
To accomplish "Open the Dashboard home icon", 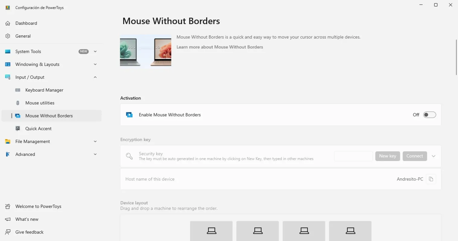I will pos(8,23).
